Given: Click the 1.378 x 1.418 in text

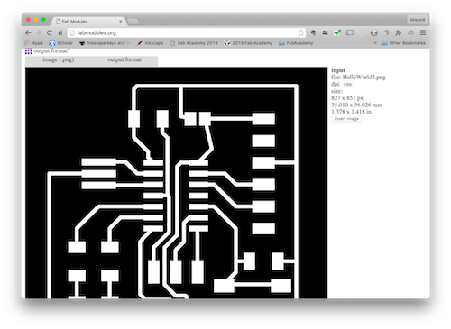Looking at the screenshot, I should [x=351, y=112].
